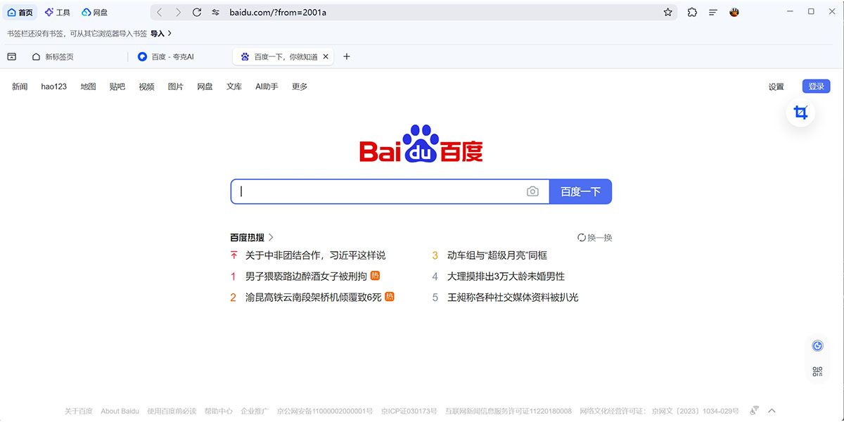The image size is (844, 422).
Task: Click the blue 登录 login button
Action: 816,87
